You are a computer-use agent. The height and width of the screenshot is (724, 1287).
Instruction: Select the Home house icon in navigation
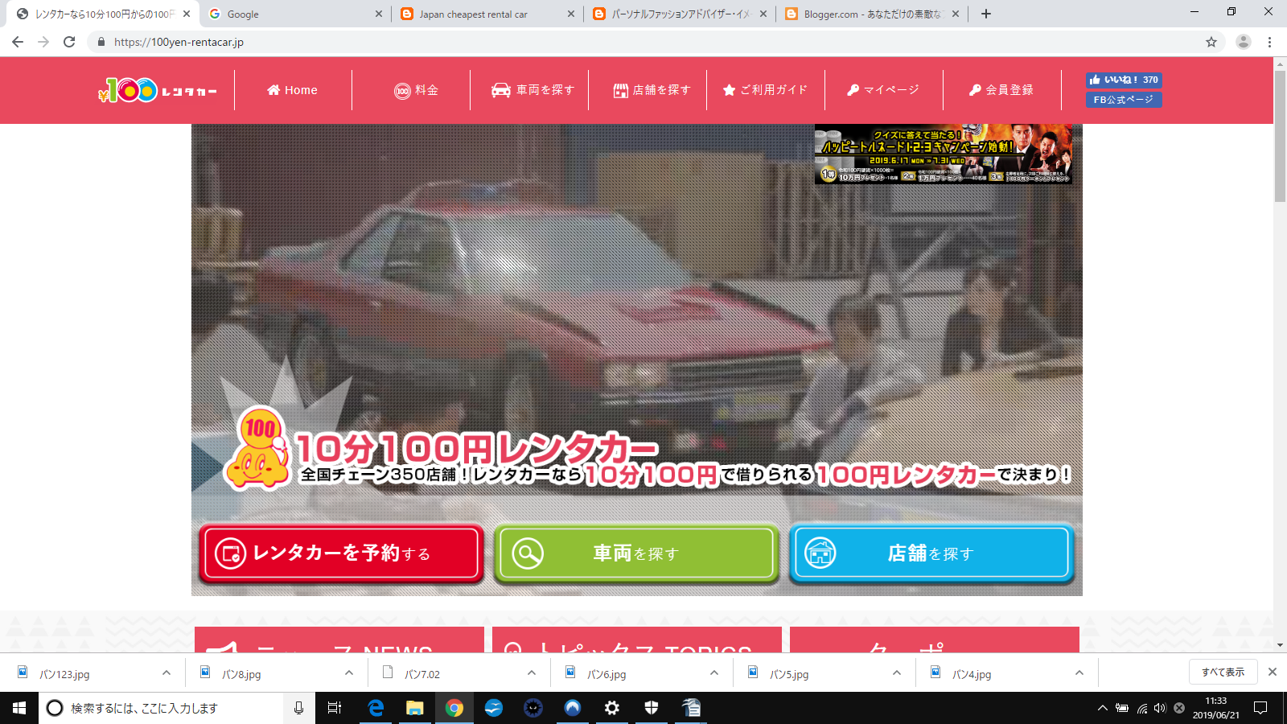(x=274, y=90)
